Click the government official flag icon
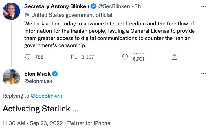 (x=27, y=15)
